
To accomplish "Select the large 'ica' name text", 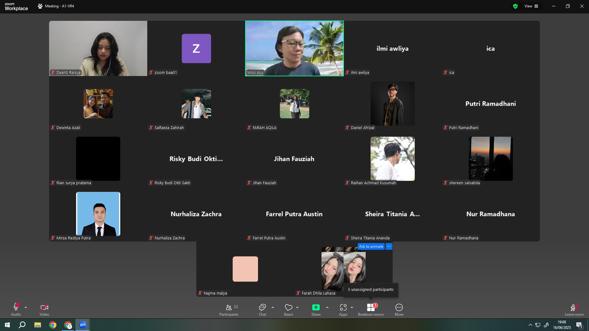I will (491, 48).
